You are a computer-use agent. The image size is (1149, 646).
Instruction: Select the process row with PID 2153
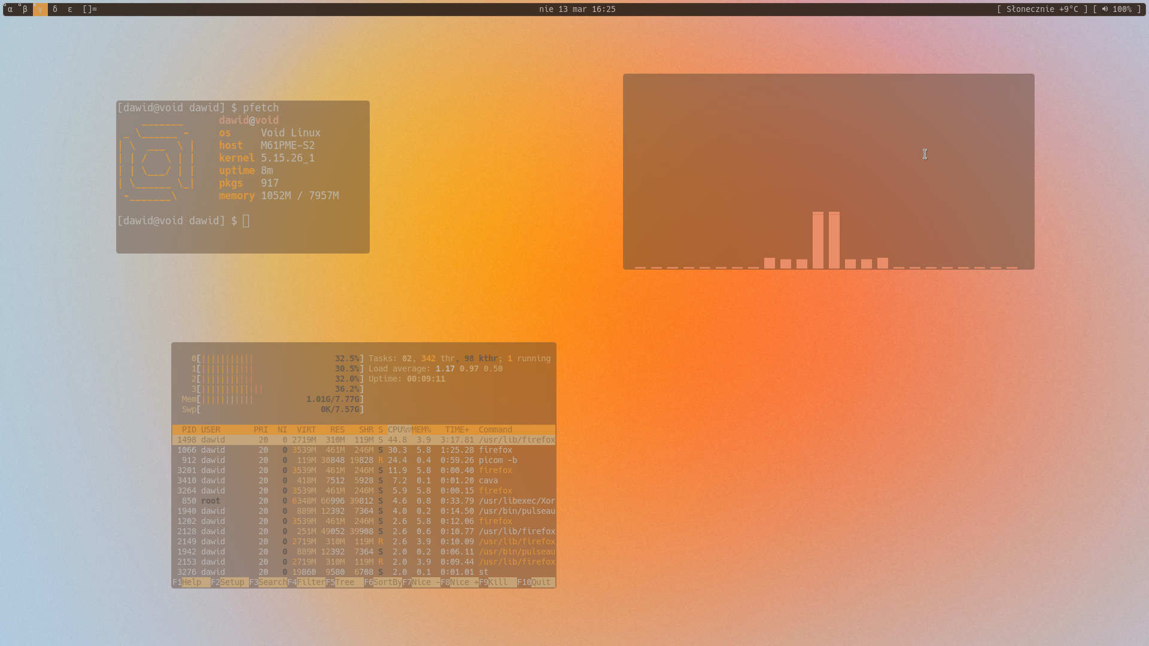click(x=364, y=562)
